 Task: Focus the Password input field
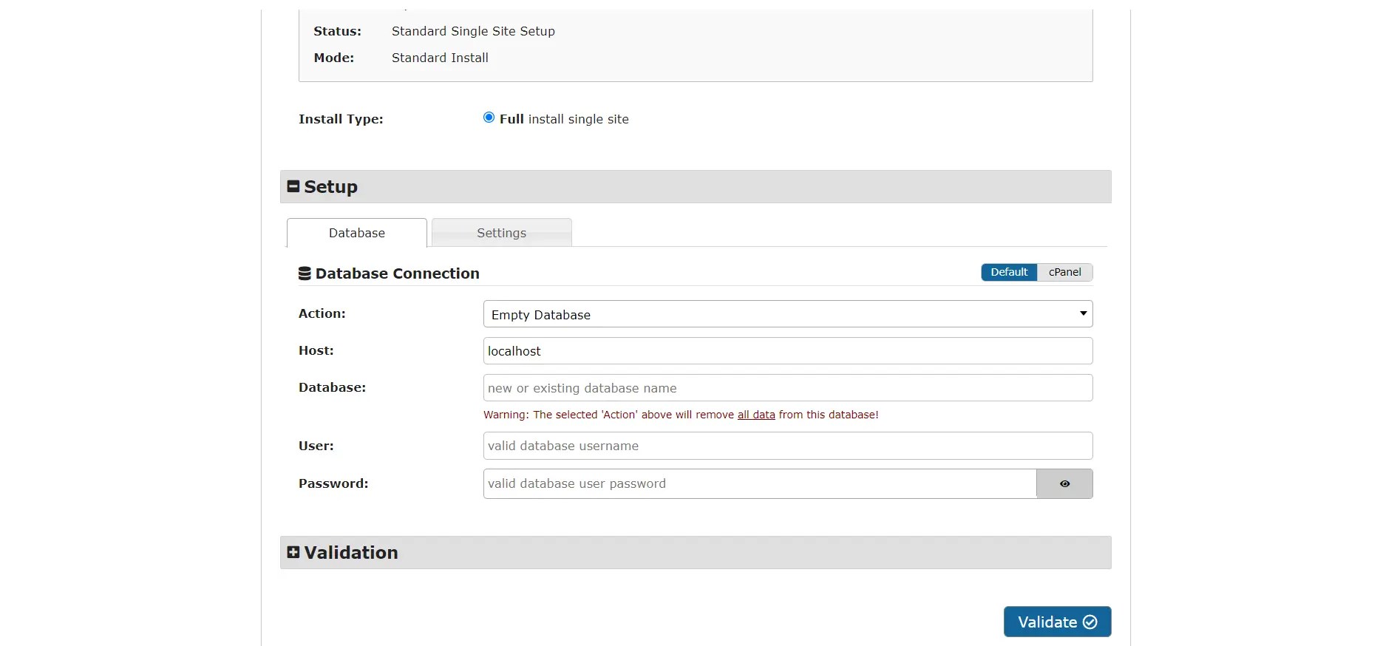pos(759,484)
